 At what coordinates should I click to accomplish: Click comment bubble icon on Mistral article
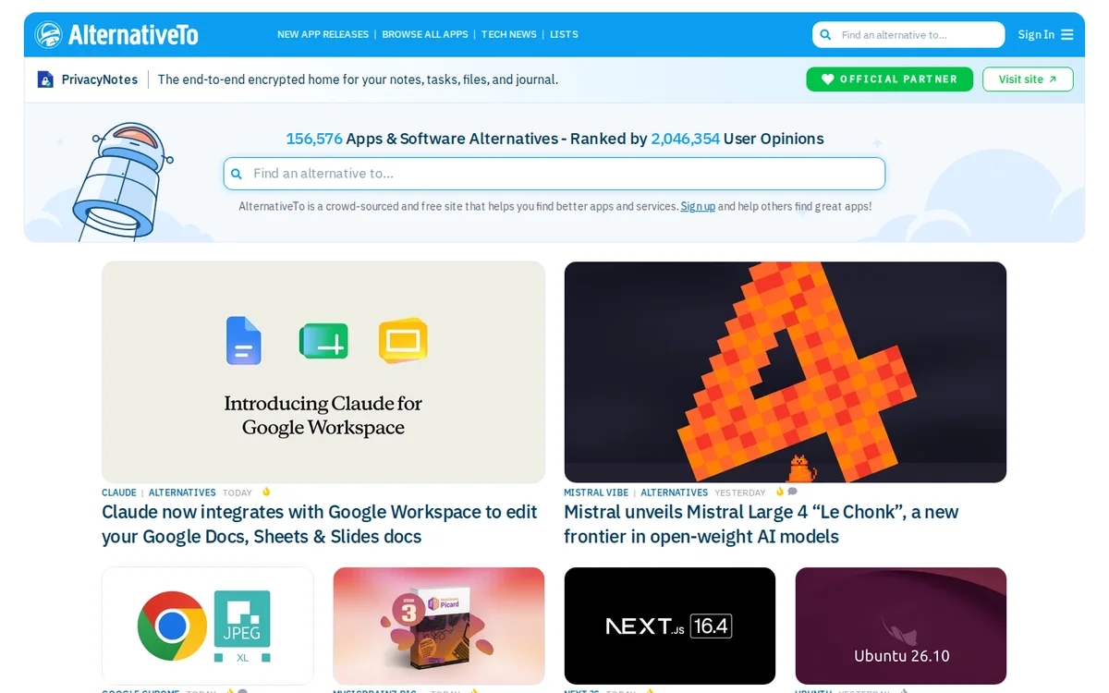pyautogui.click(x=792, y=492)
